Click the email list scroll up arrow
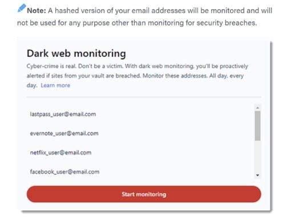Screen dimensions: 291x217 coord(257,107)
